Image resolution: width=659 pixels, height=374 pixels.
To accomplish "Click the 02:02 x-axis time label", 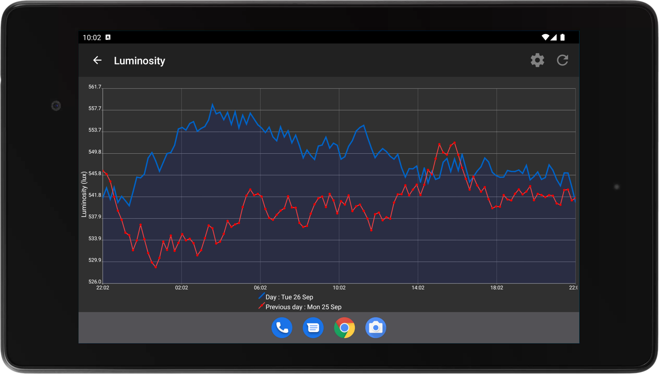I will click(x=181, y=288).
